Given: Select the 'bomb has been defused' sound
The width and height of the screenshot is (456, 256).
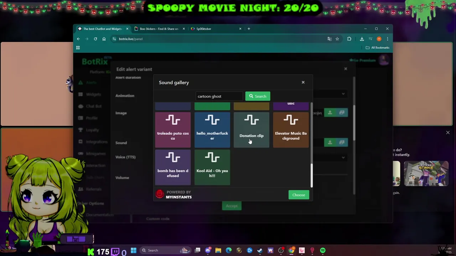Looking at the screenshot, I should 173,167.
